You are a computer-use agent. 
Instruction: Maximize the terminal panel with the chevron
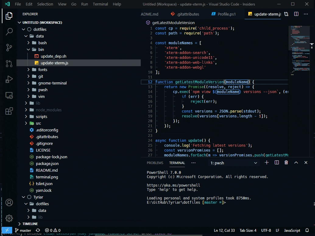point(296,163)
